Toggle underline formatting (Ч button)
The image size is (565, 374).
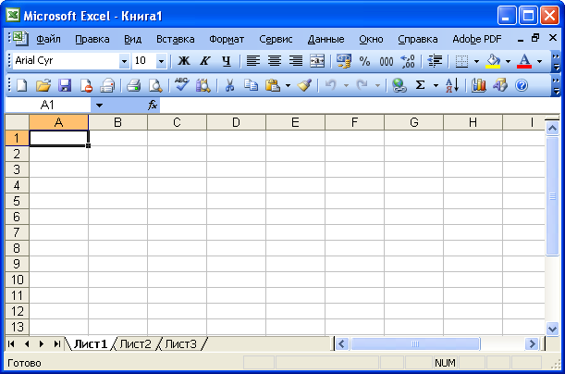227,61
